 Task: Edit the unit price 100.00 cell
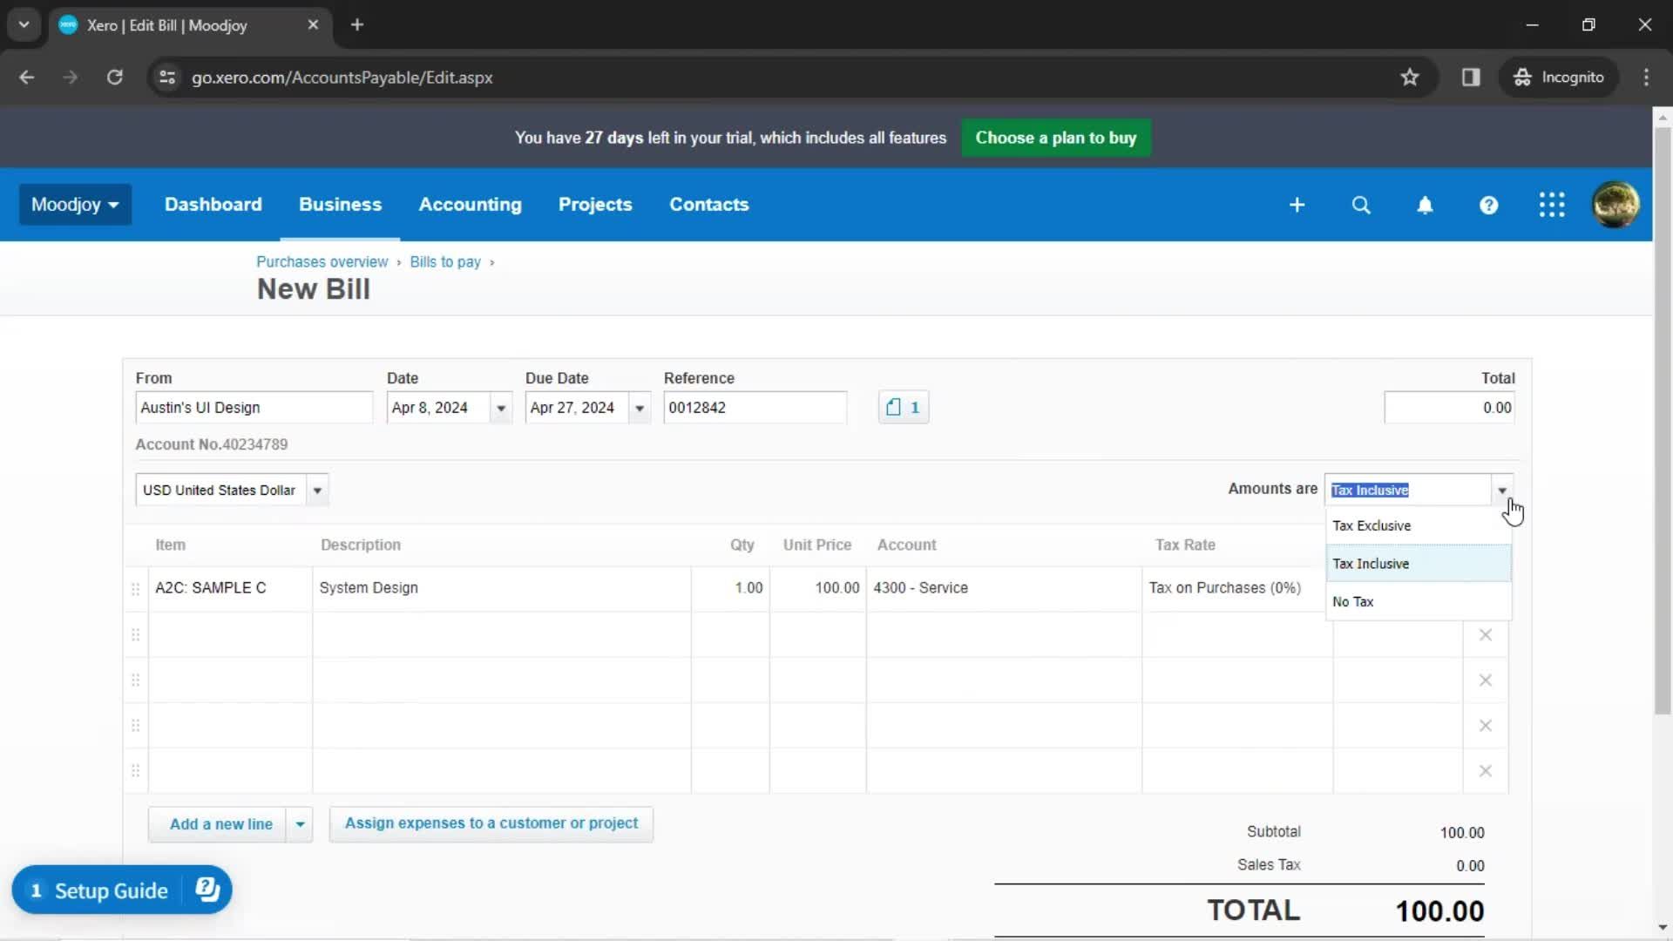818,588
